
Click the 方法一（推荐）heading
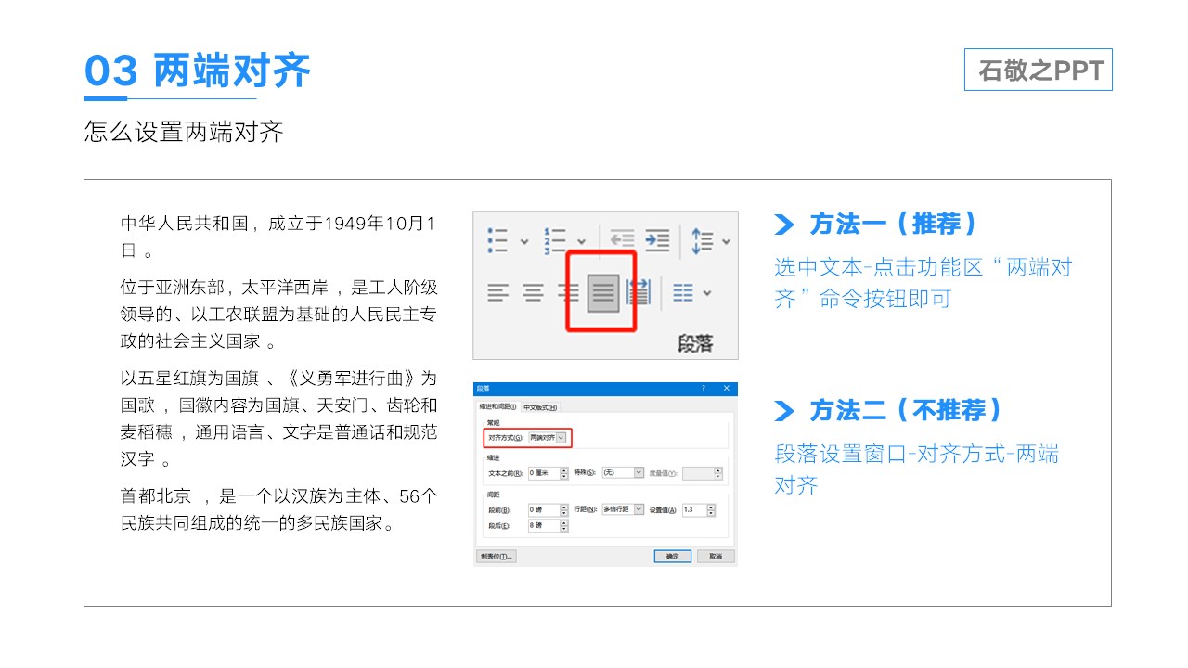point(894,224)
